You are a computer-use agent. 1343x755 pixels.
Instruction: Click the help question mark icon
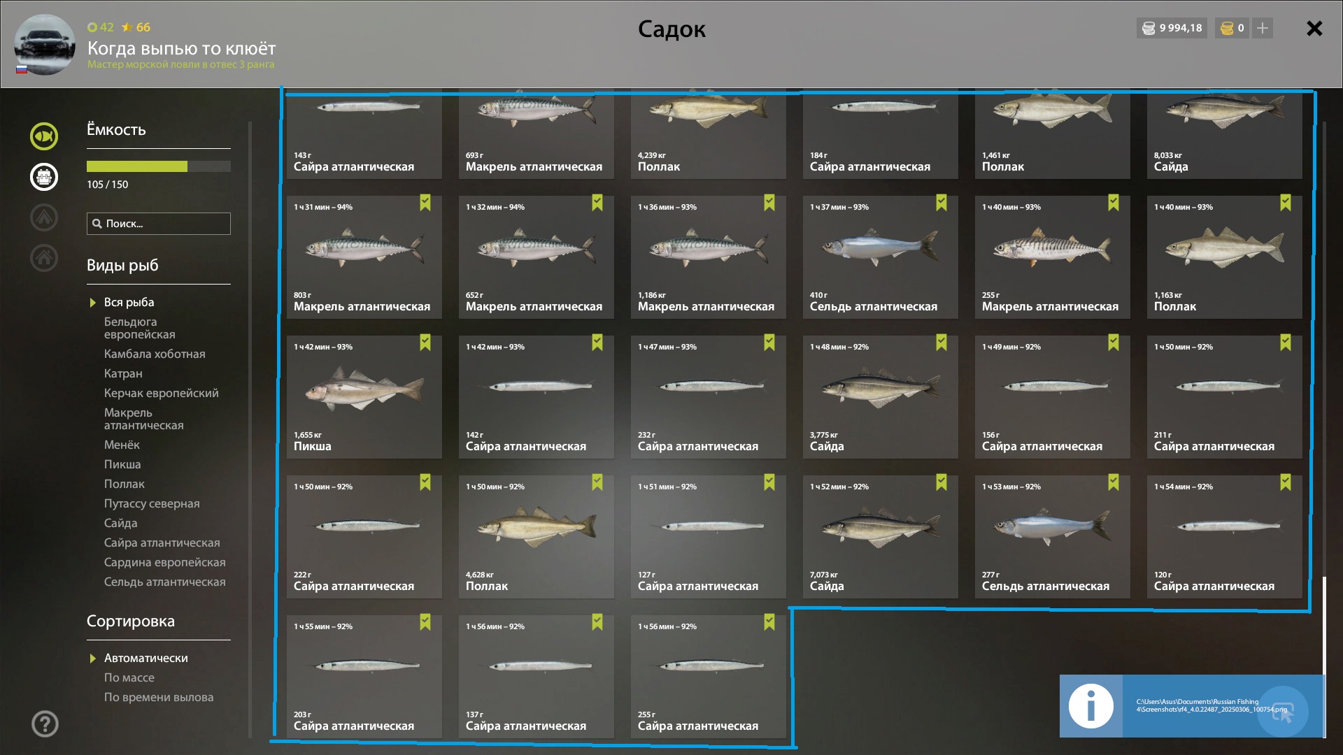pos(45,724)
